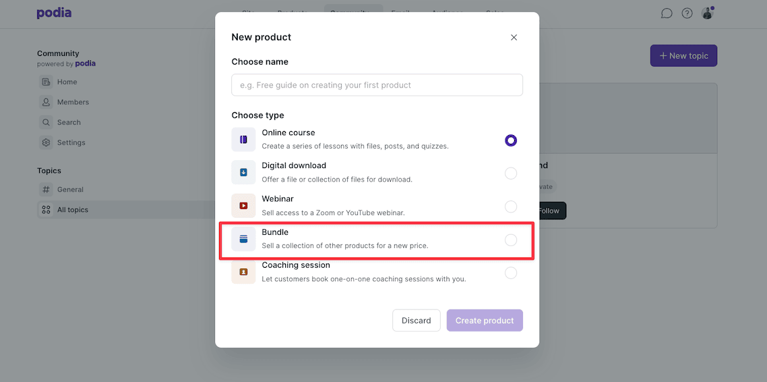Go to Settings in the Community sidebar
The height and width of the screenshot is (382, 767).
pos(71,143)
